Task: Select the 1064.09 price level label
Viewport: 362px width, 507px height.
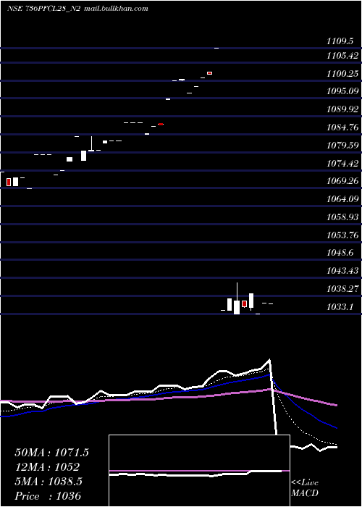Action: tap(342, 198)
